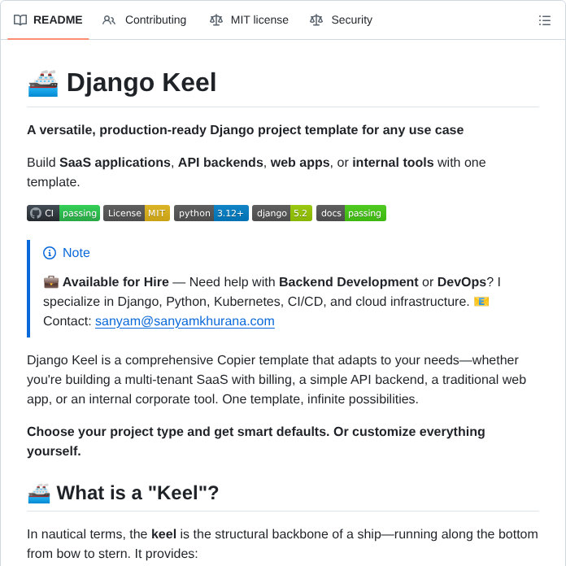Click the Contributing people icon
This screenshot has height=566, width=566.
[109, 20]
